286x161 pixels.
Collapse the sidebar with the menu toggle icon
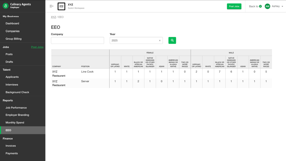(51, 6)
